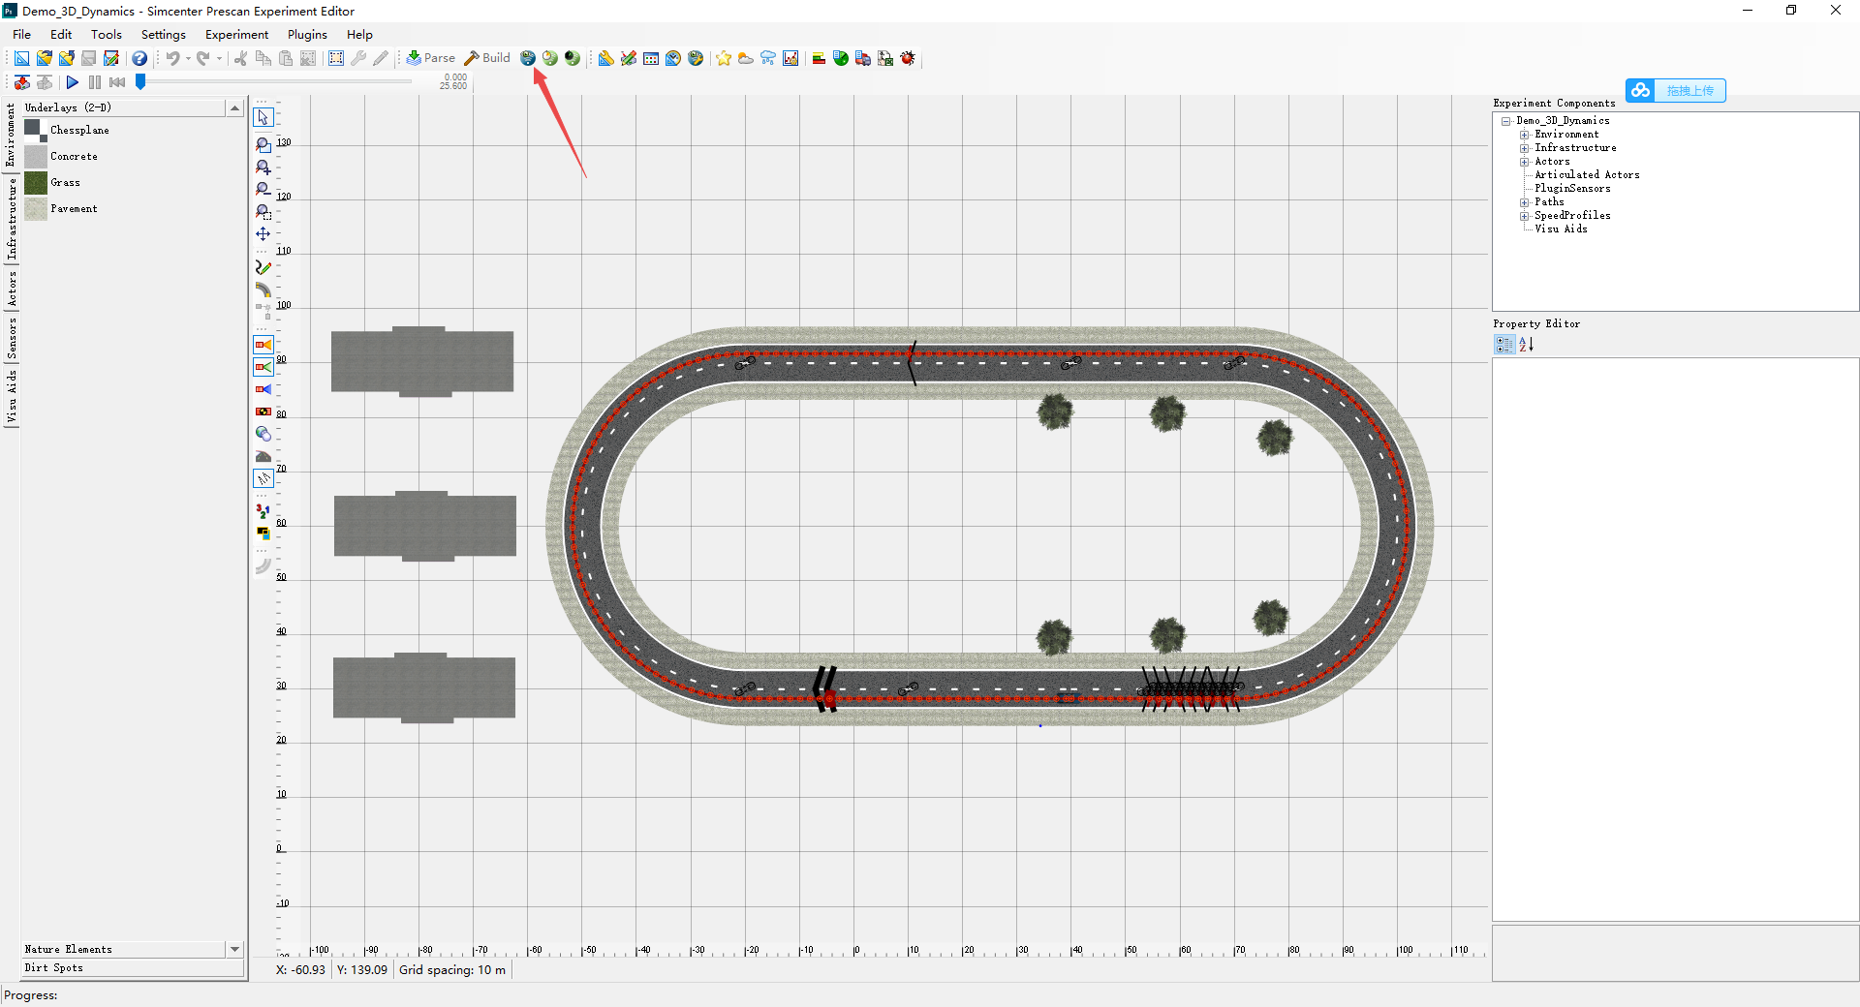Click the blue cloud upload button
The height and width of the screenshot is (1007, 1860).
click(x=1676, y=90)
